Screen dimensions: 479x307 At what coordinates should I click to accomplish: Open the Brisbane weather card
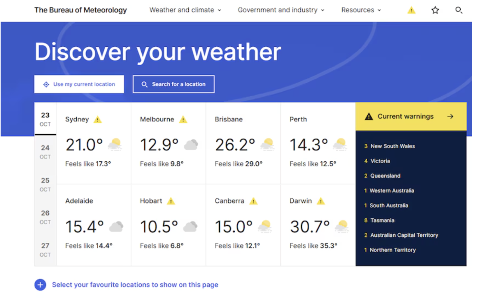coord(243,143)
